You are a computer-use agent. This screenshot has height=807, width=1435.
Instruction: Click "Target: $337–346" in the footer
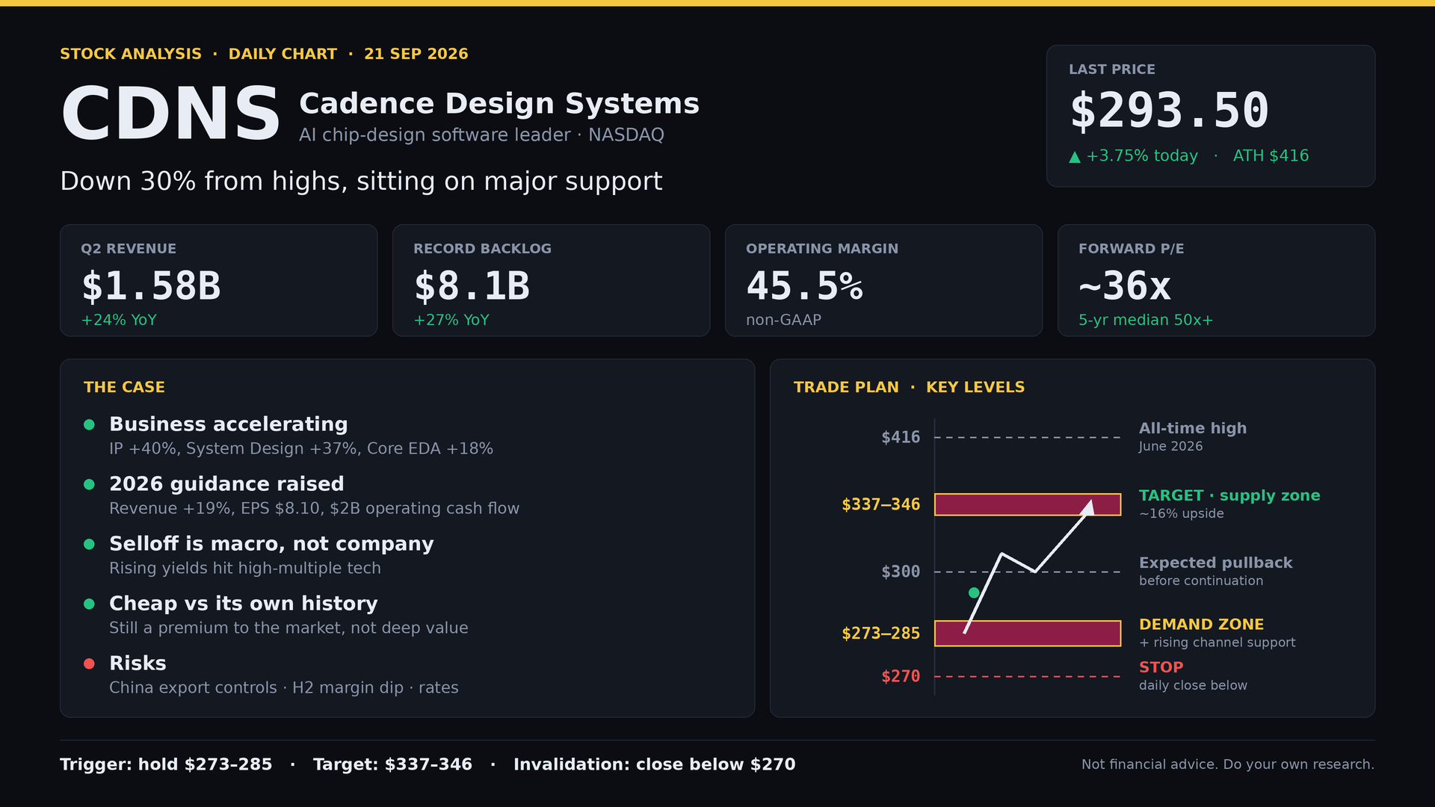pos(392,764)
